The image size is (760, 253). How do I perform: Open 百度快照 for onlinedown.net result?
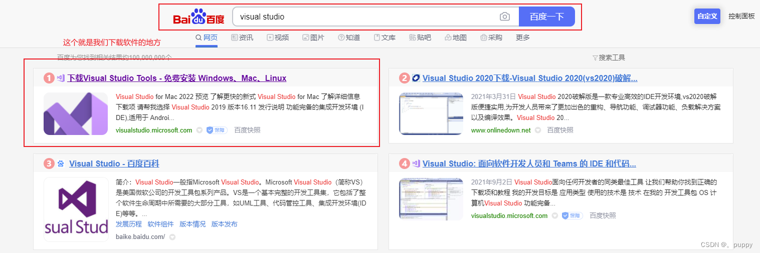[560, 130]
